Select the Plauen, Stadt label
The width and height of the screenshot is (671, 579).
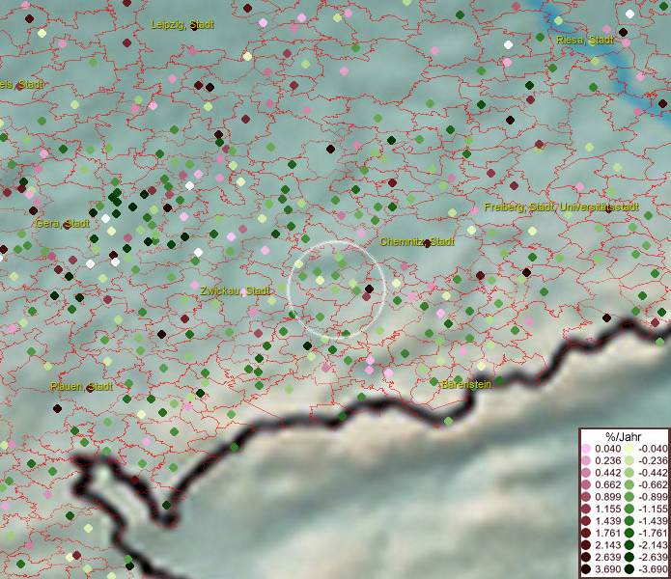pos(81,387)
